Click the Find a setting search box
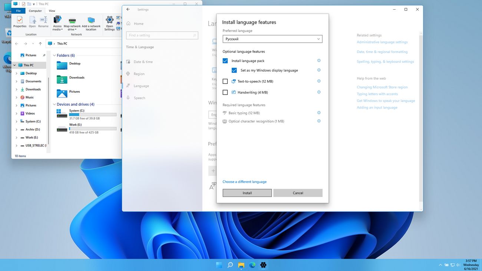The height and width of the screenshot is (271, 482). point(162,35)
